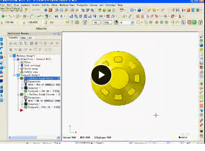Click the Toggle toolpath display wave icon
205x151 pixels.
coord(15,49)
